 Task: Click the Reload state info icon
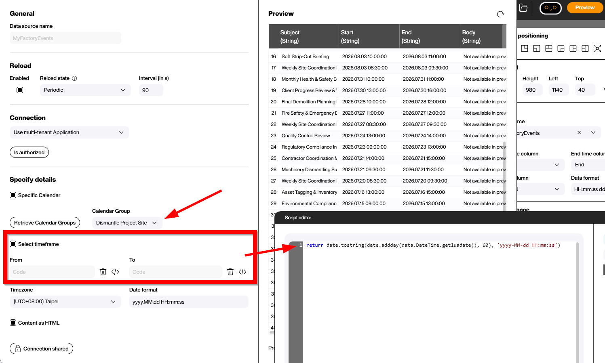click(x=74, y=78)
